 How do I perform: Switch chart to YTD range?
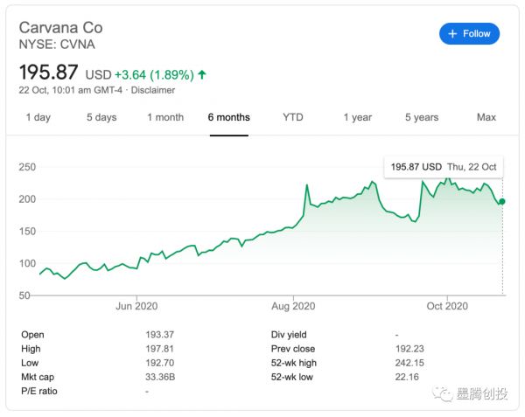293,117
